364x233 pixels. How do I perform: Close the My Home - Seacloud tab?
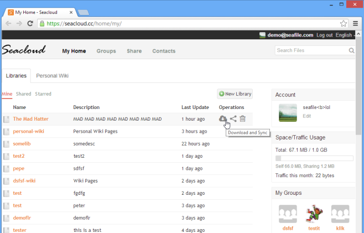[x=71, y=12]
